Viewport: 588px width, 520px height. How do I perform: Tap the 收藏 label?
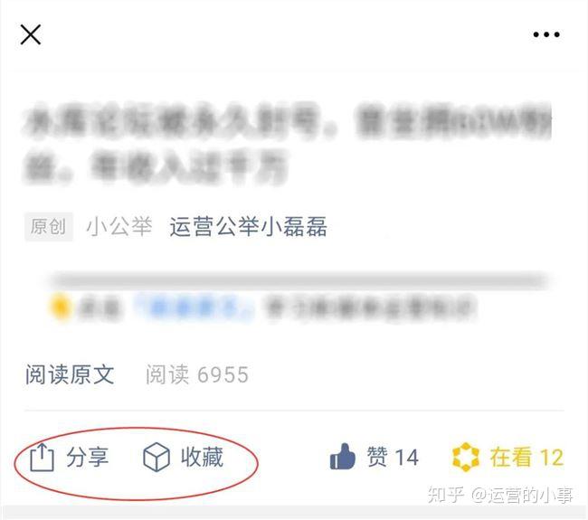[202, 458]
